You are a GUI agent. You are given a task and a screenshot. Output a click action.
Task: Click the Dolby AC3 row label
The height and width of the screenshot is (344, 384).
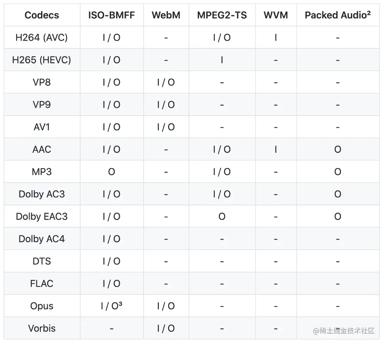pos(41,194)
